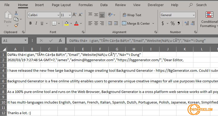Expand Underline style dropdown arrow
The height and width of the screenshot is (116, 218).
47,23
